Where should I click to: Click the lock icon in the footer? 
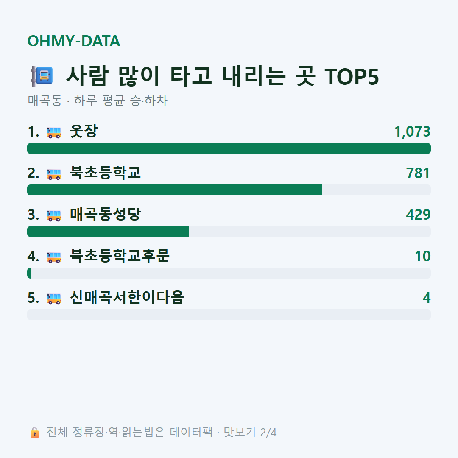[x=34, y=432]
